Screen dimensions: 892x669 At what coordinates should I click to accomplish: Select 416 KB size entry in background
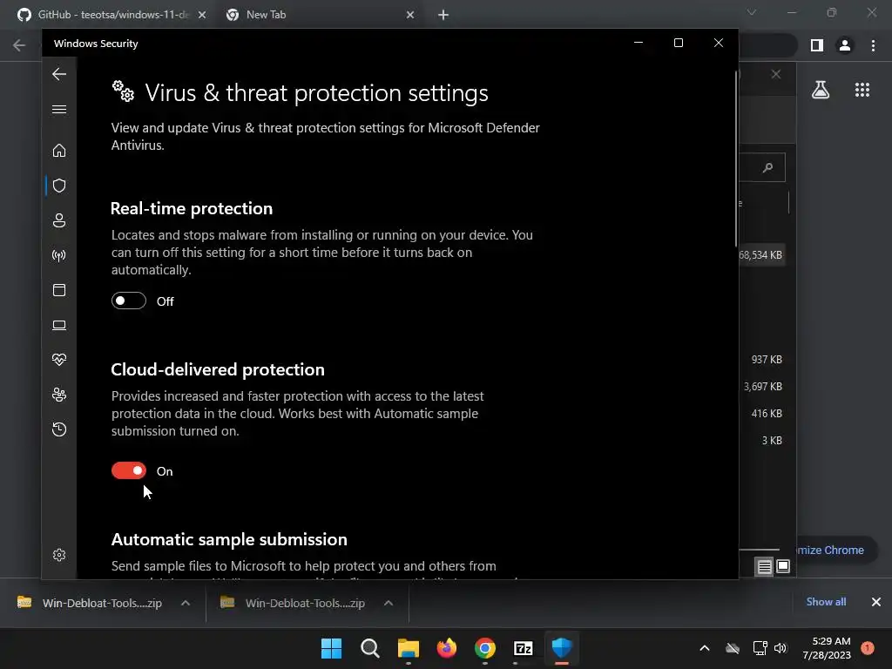point(767,414)
